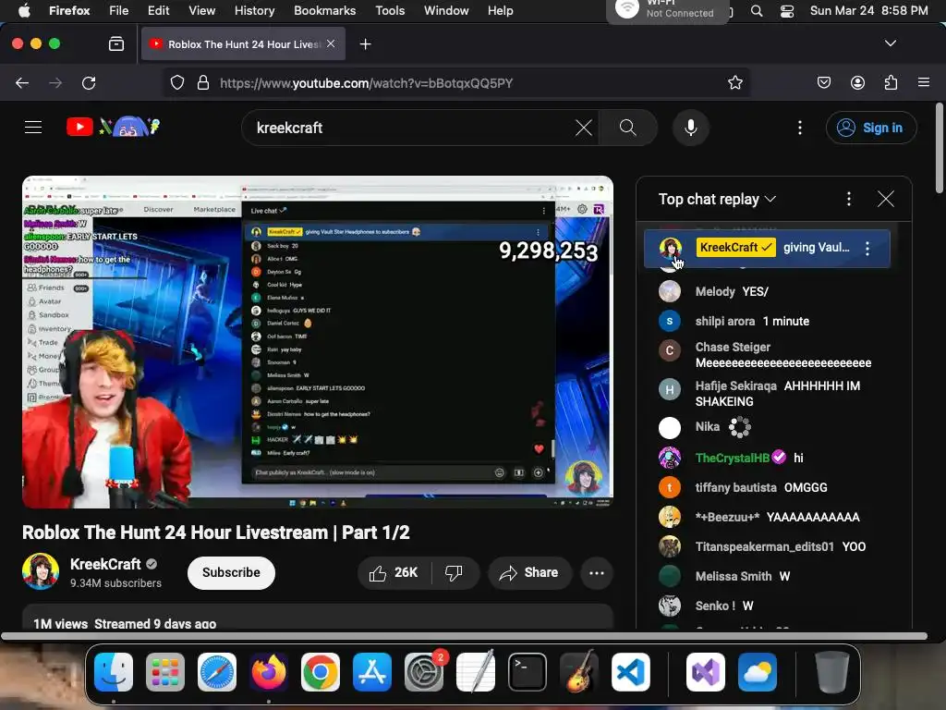The height and width of the screenshot is (710, 946).
Task: Like the video with thumbs up
Action: (394, 573)
